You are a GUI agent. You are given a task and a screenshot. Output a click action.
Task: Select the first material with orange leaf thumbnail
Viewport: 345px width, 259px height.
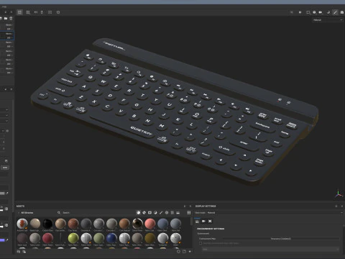[x=22, y=223]
